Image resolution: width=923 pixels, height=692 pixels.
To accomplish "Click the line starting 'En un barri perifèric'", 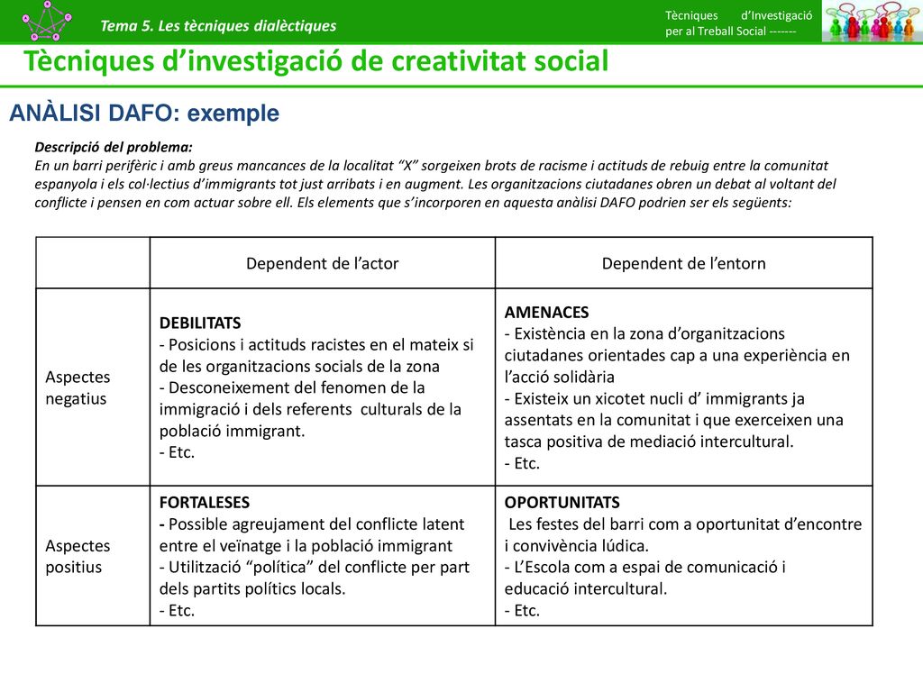I will click(x=431, y=166).
